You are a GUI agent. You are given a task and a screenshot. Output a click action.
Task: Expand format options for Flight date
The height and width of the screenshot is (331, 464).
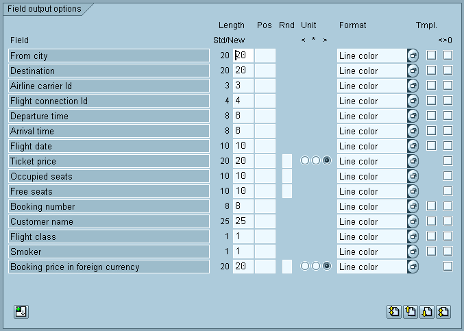413,146
